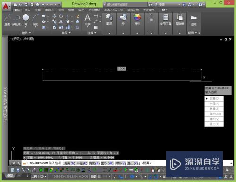Image resolution: width=236 pixels, height=182 pixels.
Task: Open the Properties (特性) color wheel button
Action: pyautogui.click(x=137, y=19)
